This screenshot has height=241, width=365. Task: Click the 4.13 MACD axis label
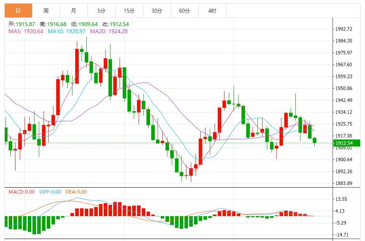(340, 211)
